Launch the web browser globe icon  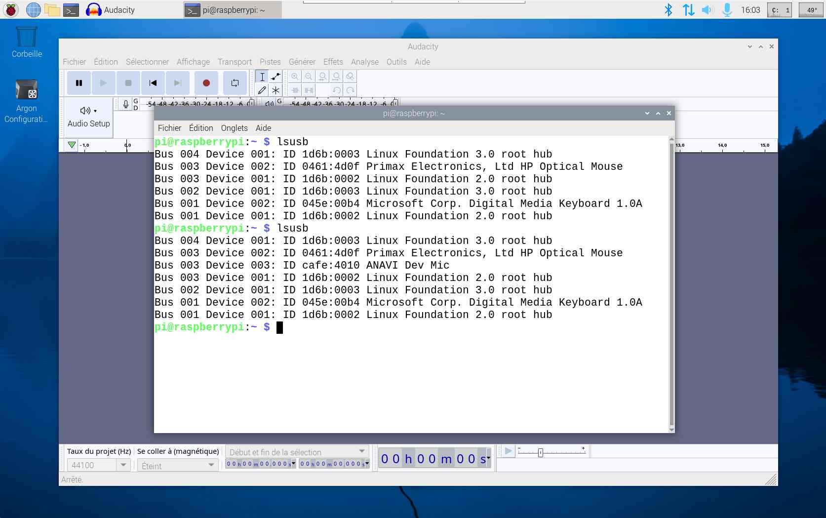(33, 9)
